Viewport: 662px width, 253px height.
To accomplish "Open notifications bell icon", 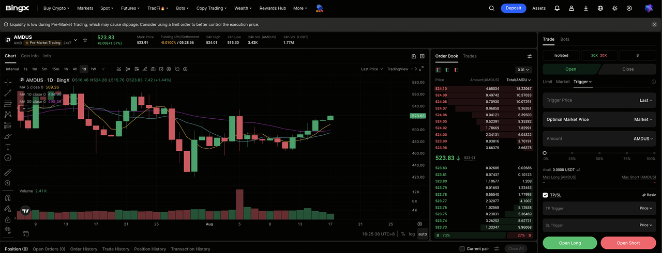I will pos(557,8).
